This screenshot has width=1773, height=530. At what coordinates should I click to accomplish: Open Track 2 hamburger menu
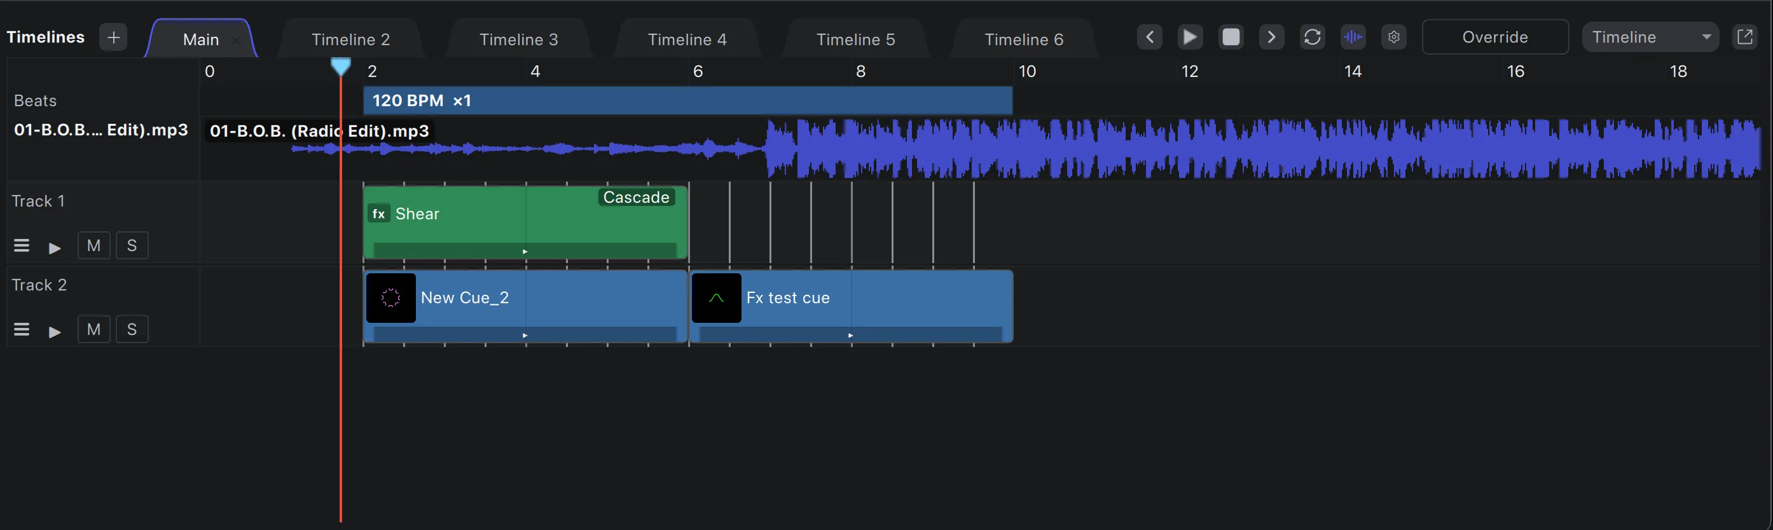[x=22, y=329]
